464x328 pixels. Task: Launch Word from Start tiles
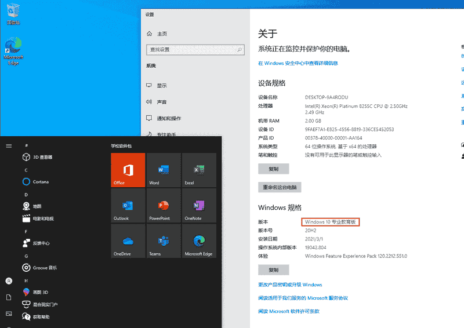coord(164,170)
